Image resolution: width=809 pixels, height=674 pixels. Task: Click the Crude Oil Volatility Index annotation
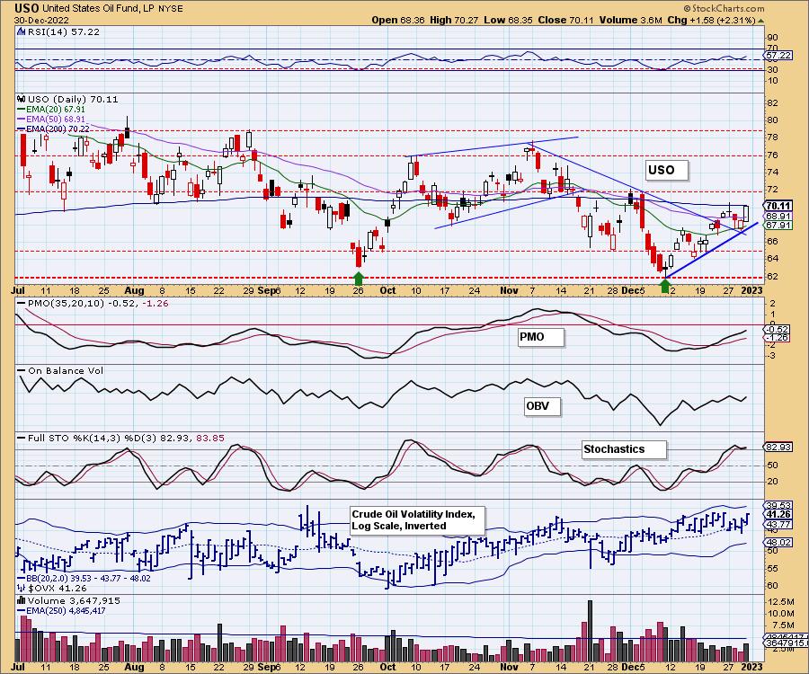click(x=417, y=519)
